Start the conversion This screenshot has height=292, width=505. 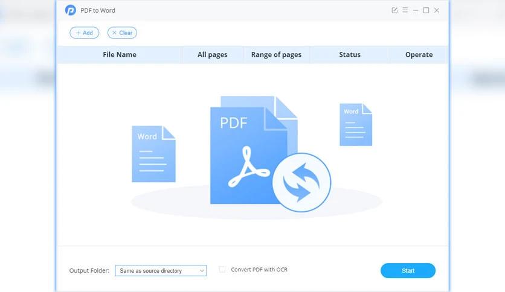click(x=408, y=270)
